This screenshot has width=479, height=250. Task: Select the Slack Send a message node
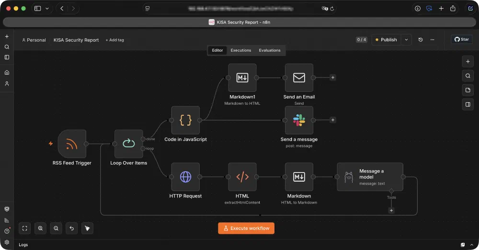click(x=299, y=120)
